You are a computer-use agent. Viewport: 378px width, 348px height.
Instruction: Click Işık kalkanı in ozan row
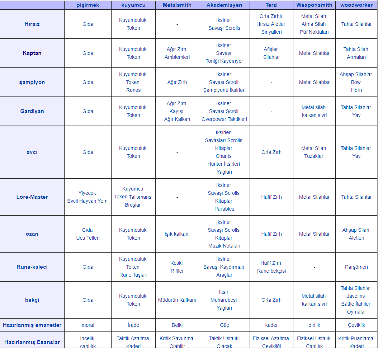click(x=177, y=234)
